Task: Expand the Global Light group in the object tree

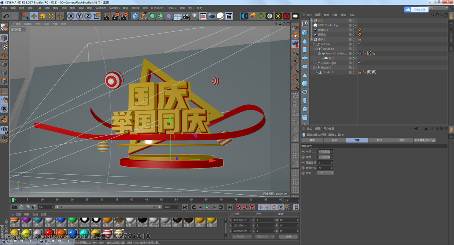Action: [314, 63]
